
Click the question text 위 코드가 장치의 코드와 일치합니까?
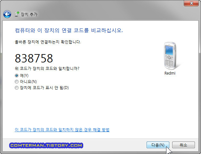tap(47, 69)
